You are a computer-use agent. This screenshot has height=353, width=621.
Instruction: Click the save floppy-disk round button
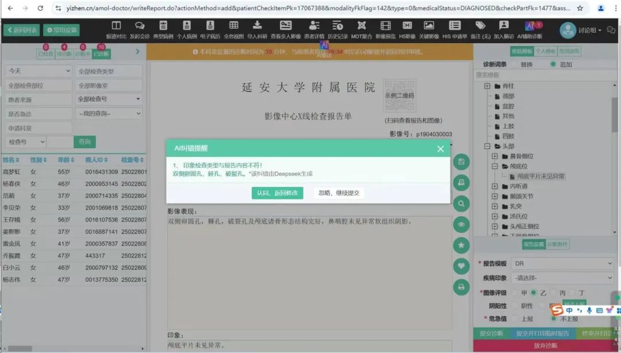coord(461,162)
